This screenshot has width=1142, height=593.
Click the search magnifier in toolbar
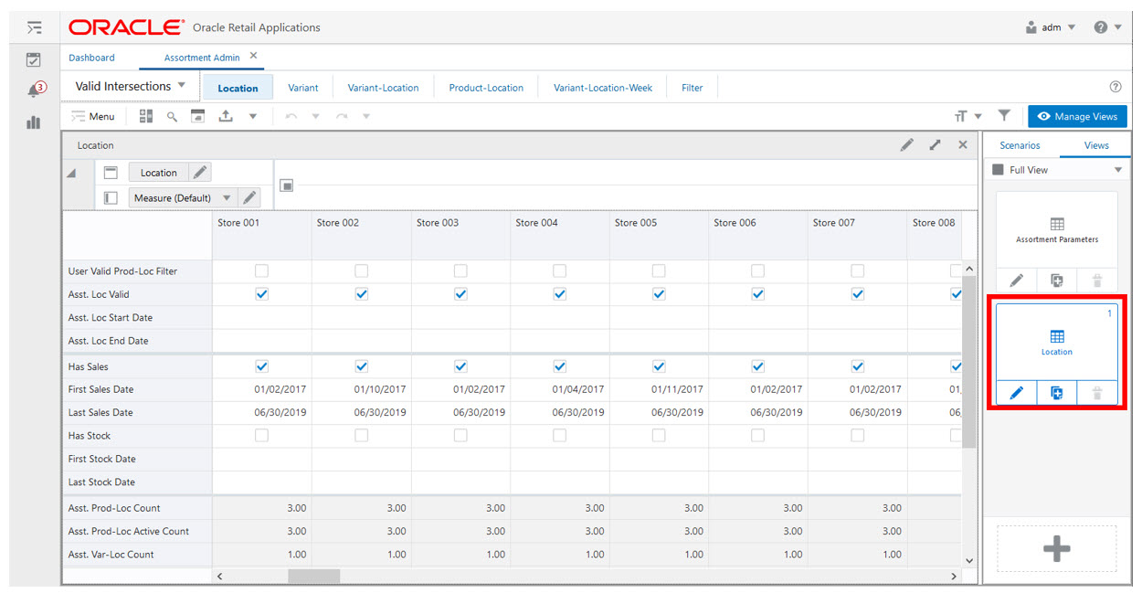(172, 116)
